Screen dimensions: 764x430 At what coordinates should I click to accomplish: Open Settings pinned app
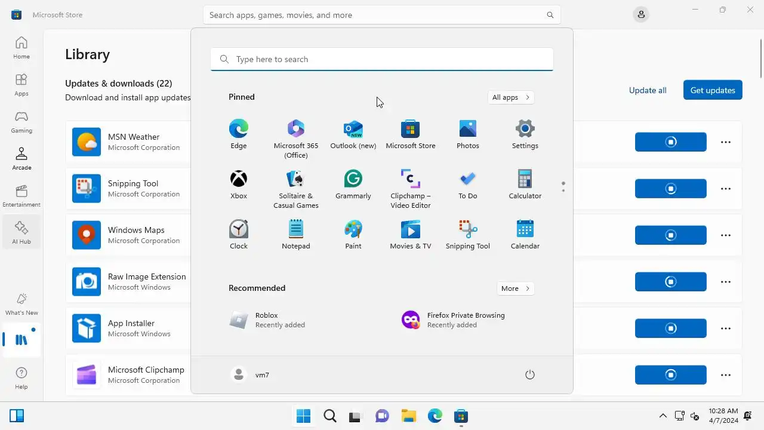point(525,134)
